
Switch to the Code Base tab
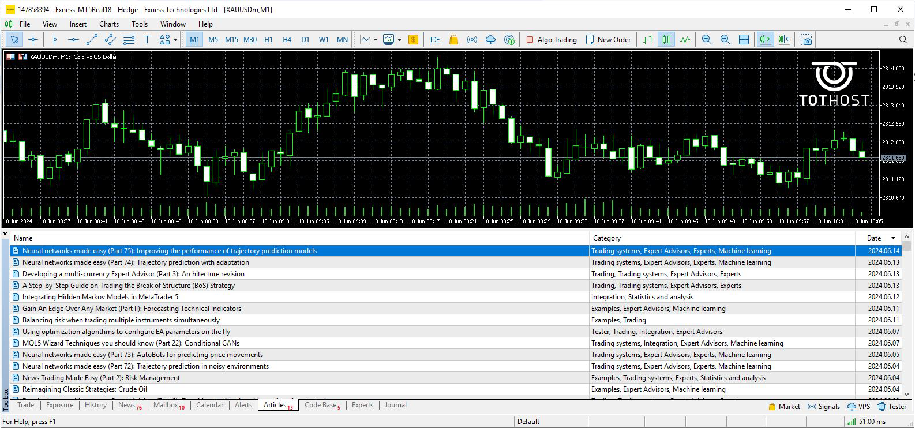[322, 405]
